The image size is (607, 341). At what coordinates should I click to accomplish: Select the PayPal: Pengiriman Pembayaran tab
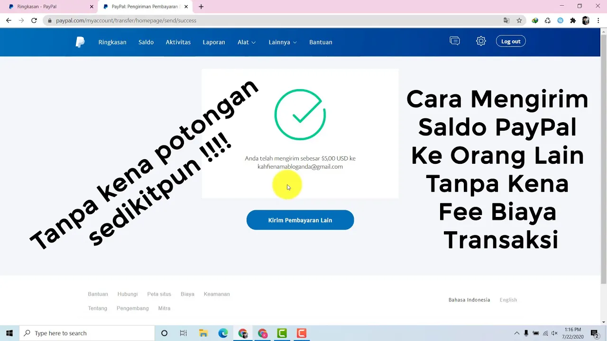point(145,7)
